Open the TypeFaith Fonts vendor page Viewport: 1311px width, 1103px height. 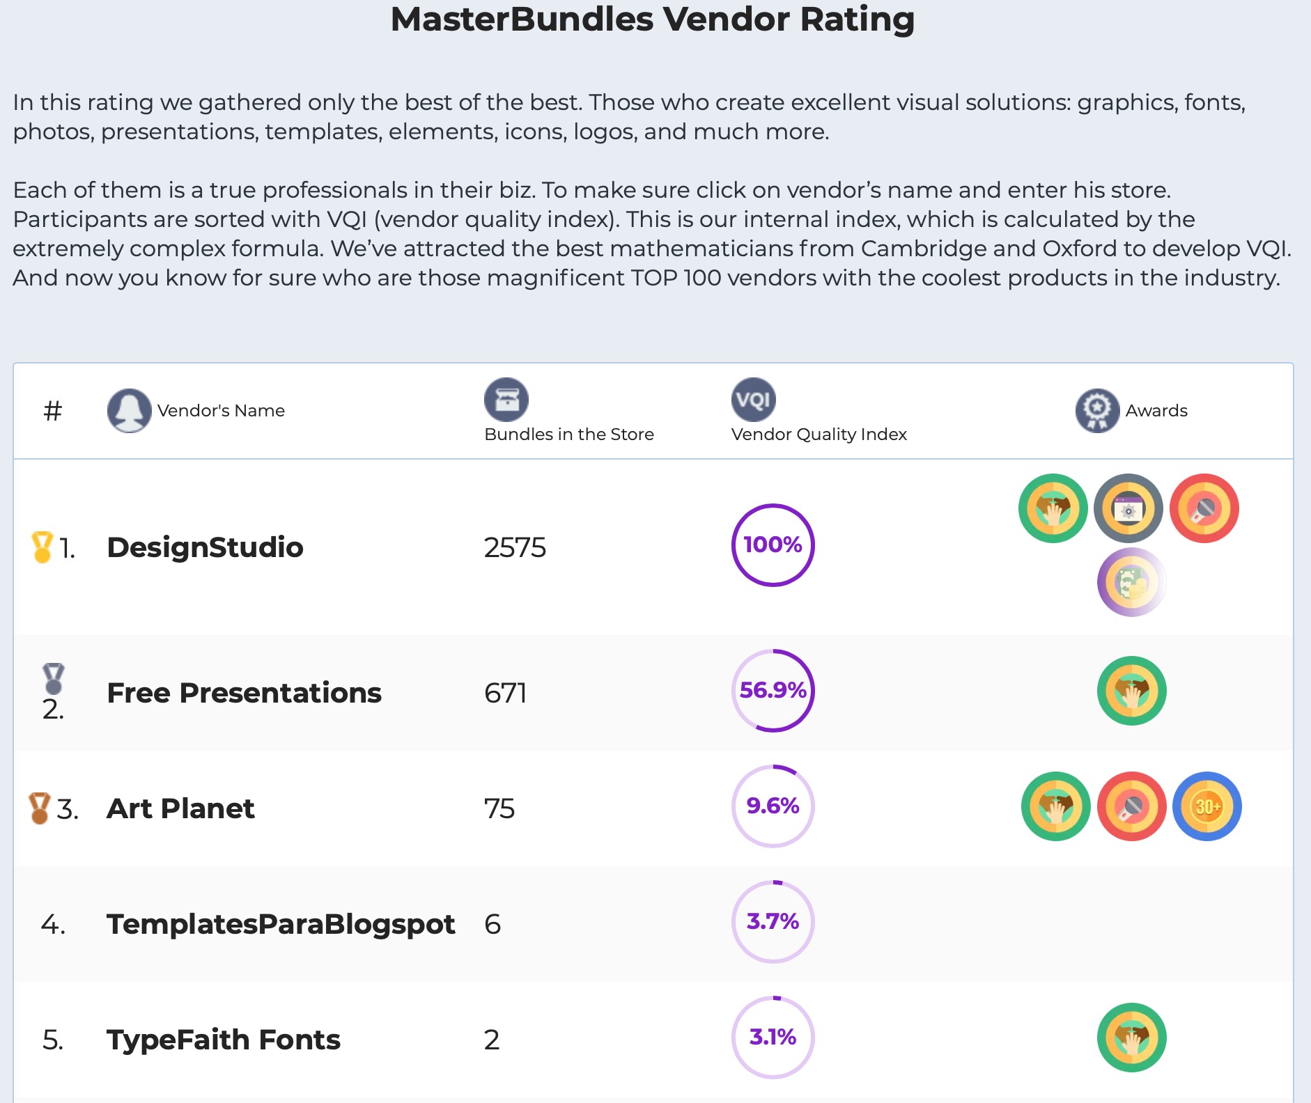[x=224, y=1038]
